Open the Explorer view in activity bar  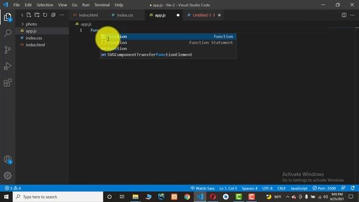(7, 17)
